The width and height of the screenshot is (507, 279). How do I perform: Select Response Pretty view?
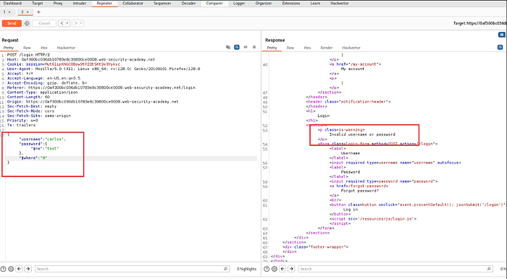click(272, 48)
